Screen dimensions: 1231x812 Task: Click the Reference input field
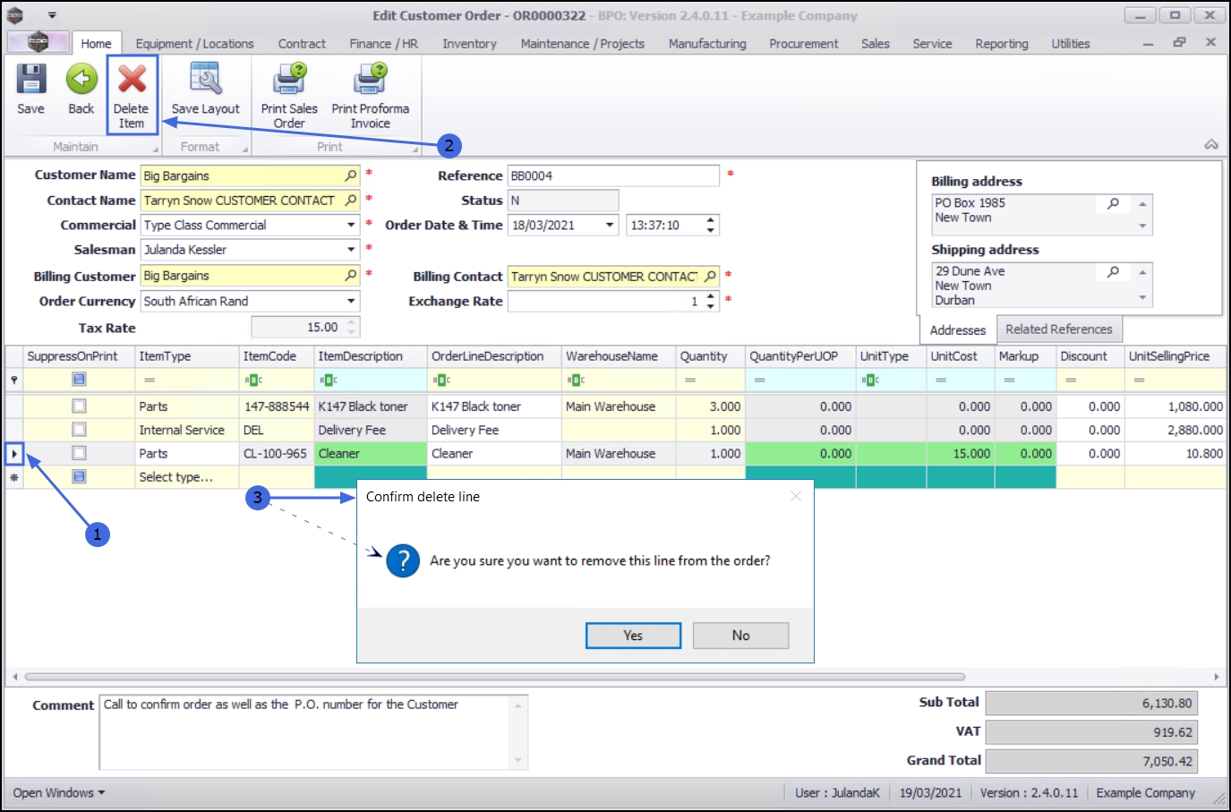613,175
